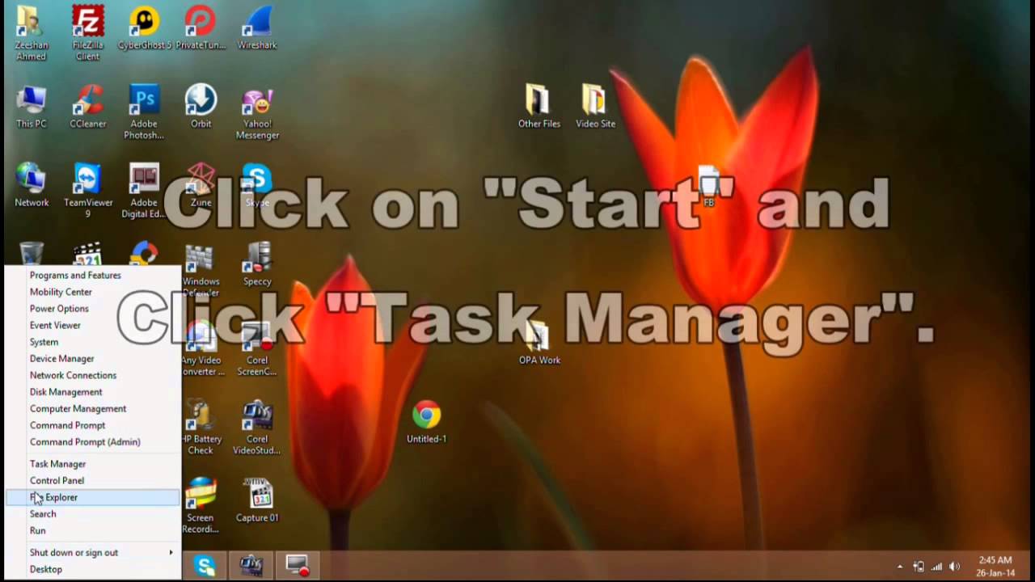Image resolution: width=1035 pixels, height=582 pixels.
Task: Click the Orbit downloader icon
Action: point(201,106)
